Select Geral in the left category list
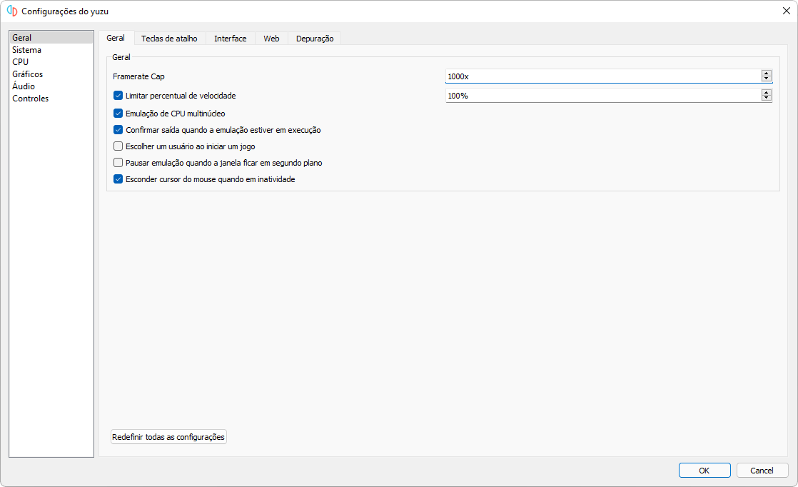Screen dimensions: 798x487 [51, 38]
